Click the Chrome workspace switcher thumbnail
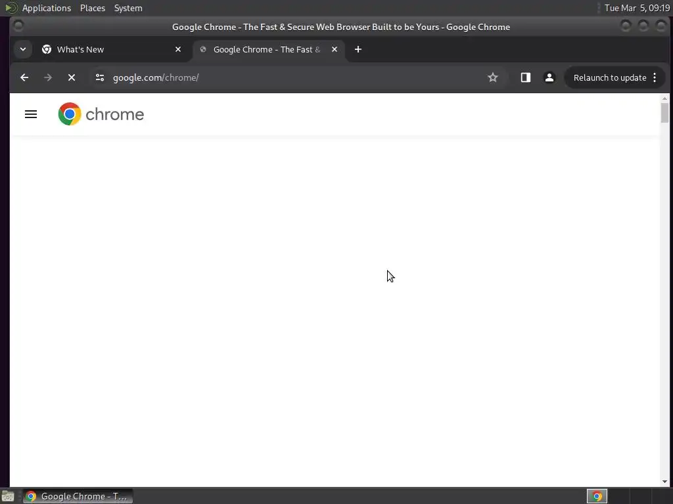This screenshot has height=504, width=673. pos(597,496)
